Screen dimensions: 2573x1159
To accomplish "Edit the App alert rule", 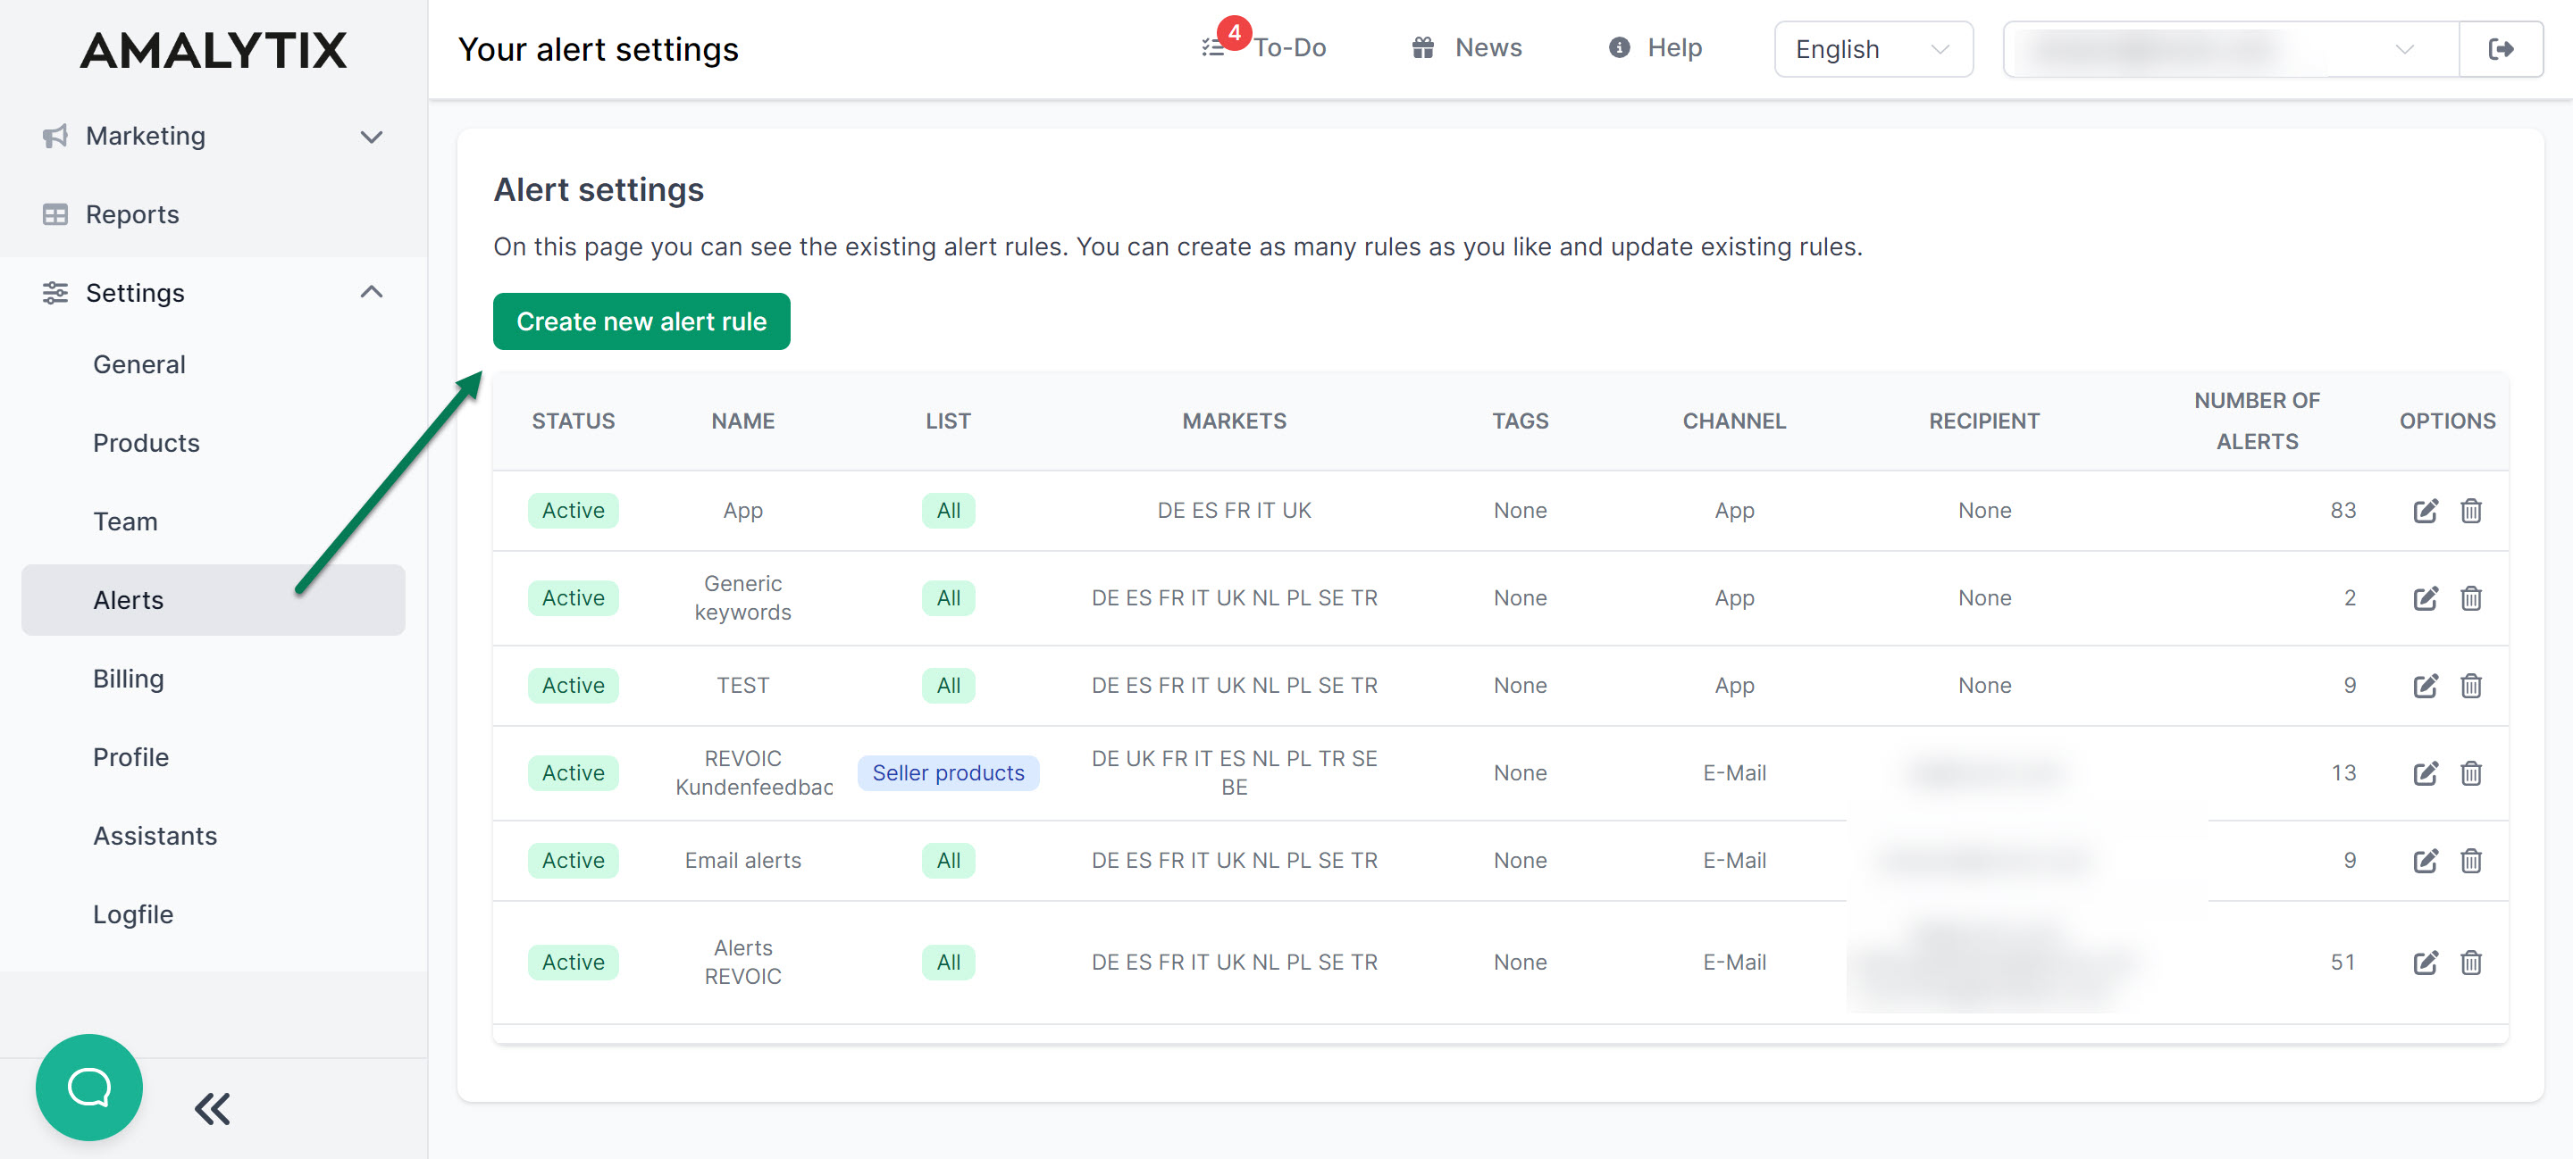I will [x=2424, y=511].
